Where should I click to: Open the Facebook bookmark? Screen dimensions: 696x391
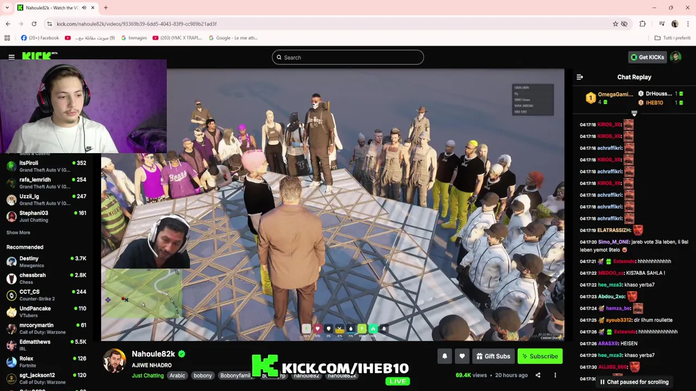[40, 38]
